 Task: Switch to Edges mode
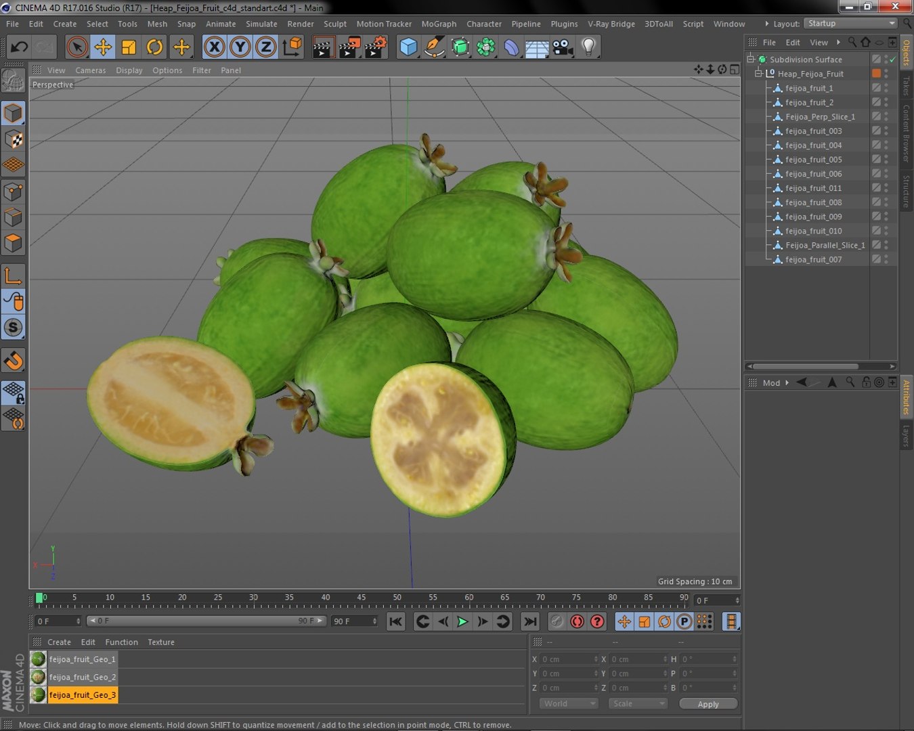pos(14,217)
